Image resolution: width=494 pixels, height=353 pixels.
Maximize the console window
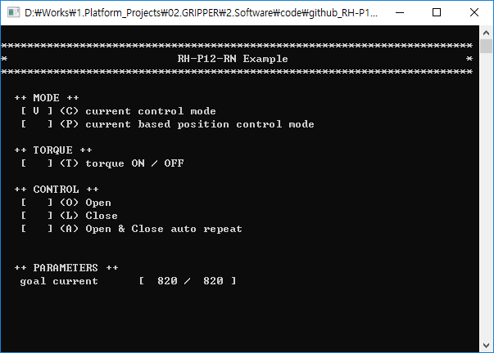[x=437, y=13]
